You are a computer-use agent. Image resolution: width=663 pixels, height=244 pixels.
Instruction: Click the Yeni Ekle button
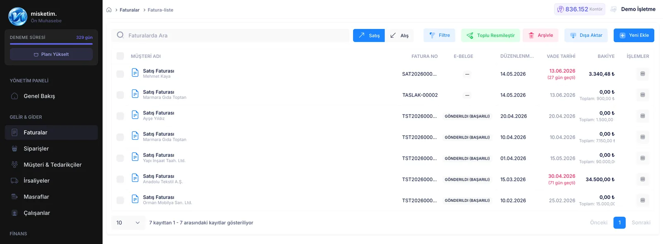click(x=634, y=35)
